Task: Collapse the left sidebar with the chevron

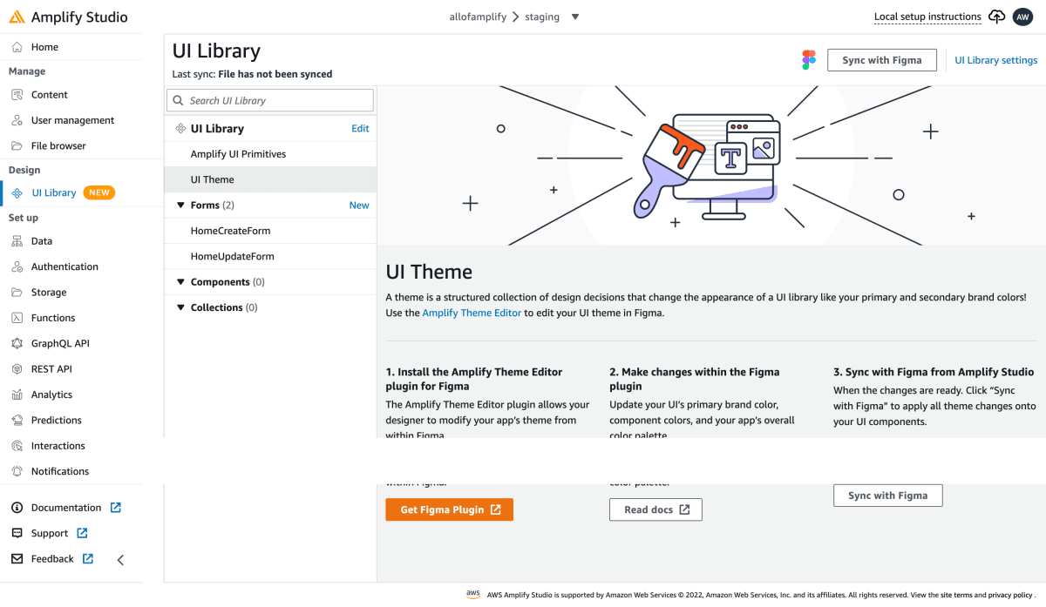Action: (120, 560)
